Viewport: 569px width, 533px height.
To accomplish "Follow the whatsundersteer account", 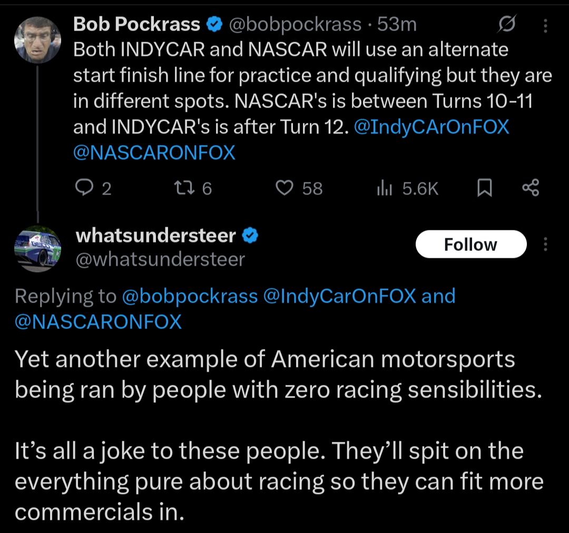I will point(470,244).
